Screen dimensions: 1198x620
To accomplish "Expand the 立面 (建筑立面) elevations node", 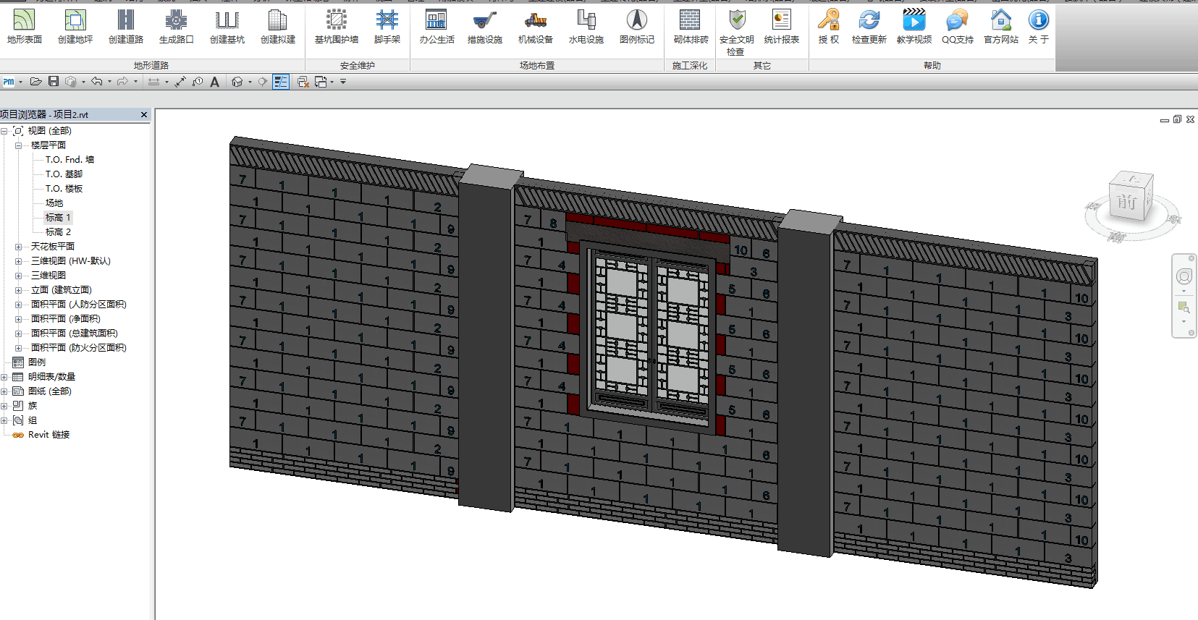I will [x=18, y=290].
